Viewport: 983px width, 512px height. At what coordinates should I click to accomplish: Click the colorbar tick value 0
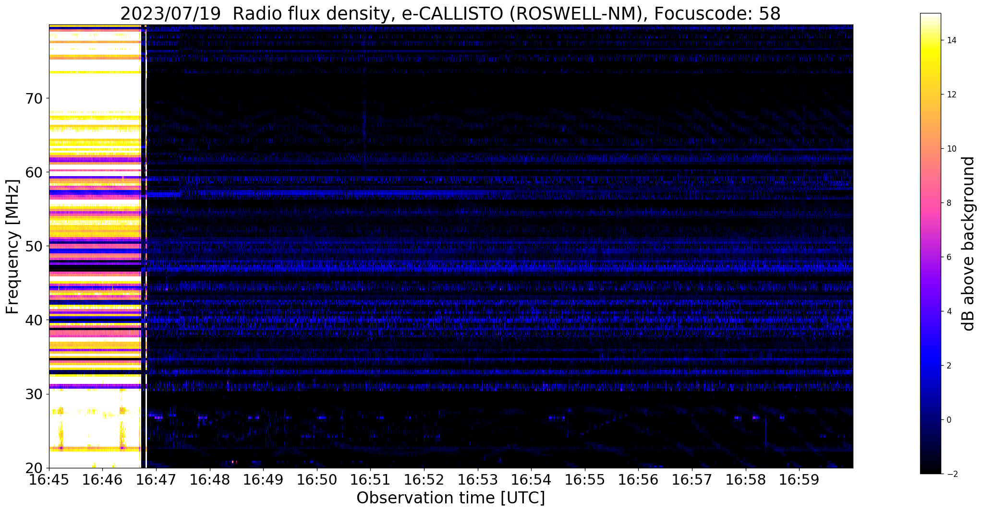(x=948, y=420)
